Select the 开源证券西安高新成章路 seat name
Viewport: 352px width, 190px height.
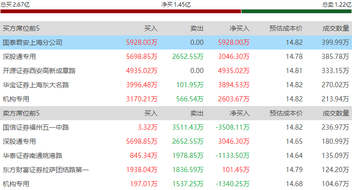coord(39,71)
